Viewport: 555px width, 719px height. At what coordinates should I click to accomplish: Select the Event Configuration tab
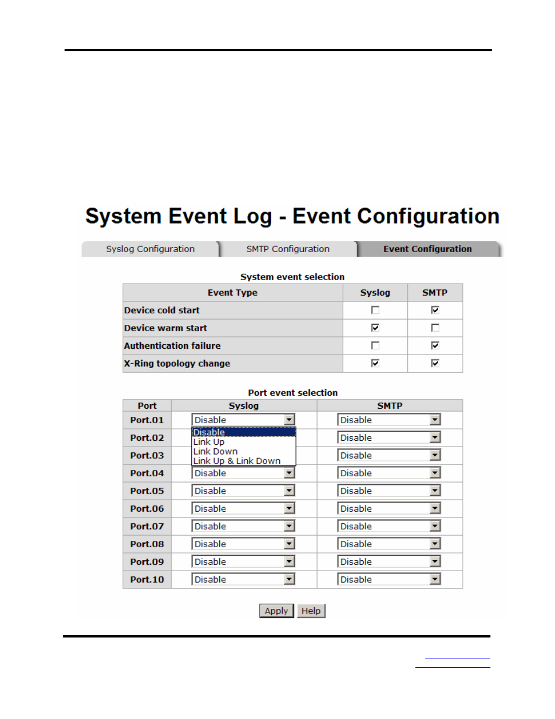click(x=428, y=249)
